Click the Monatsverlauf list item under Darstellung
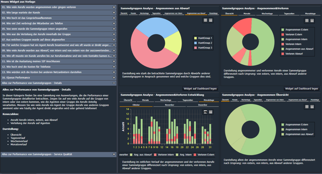 [x=19, y=144]
